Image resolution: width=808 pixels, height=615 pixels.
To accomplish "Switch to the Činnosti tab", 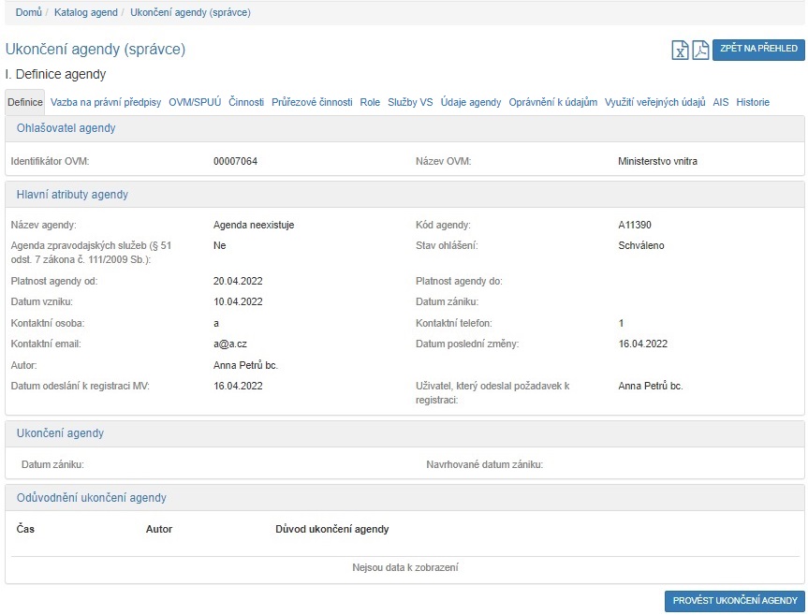I will (x=246, y=102).
